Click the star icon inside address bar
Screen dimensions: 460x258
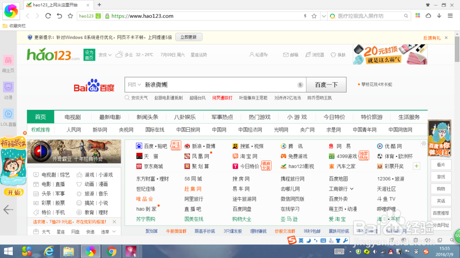tap(314, 16)
